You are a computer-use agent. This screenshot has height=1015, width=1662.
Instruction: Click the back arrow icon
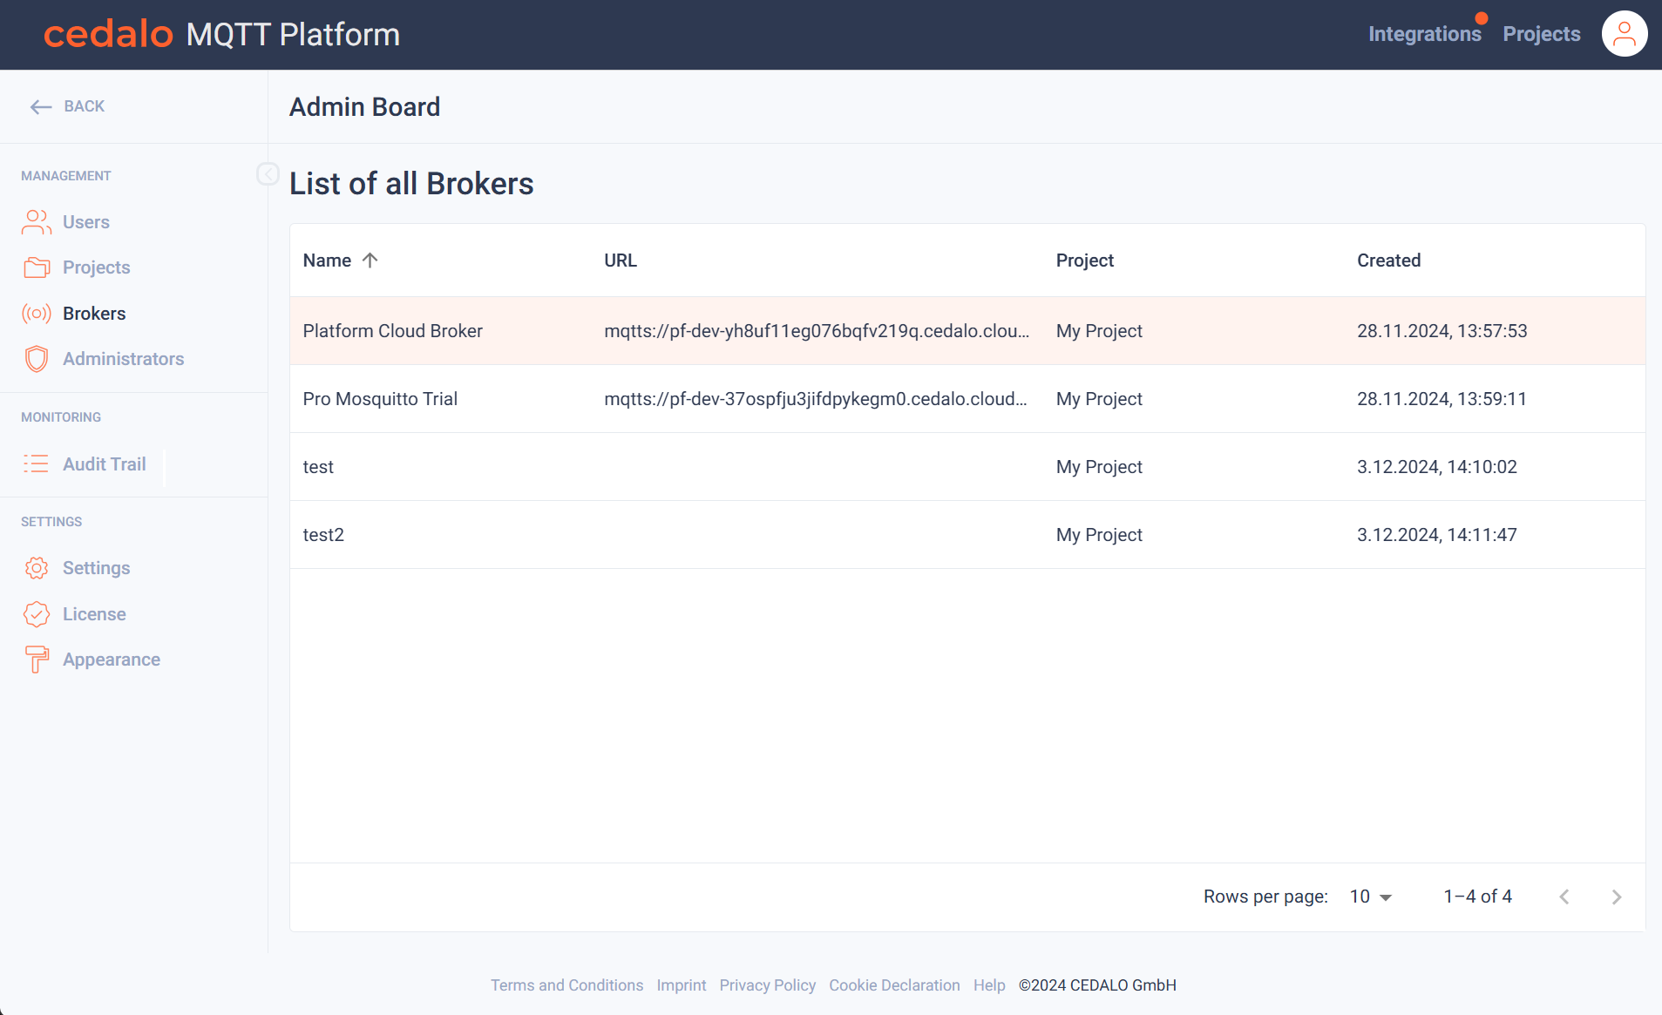[x=40, y=106]
